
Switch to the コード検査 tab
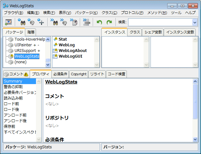point(117,74)
